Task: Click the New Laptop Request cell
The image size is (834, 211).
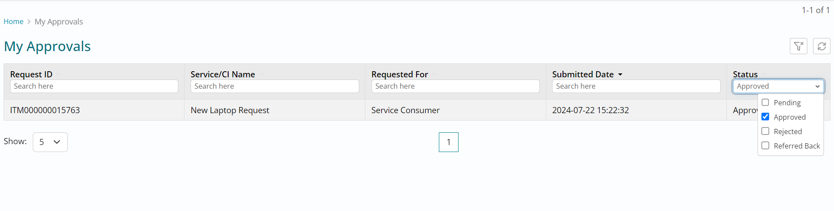Action: coord(230,110)
